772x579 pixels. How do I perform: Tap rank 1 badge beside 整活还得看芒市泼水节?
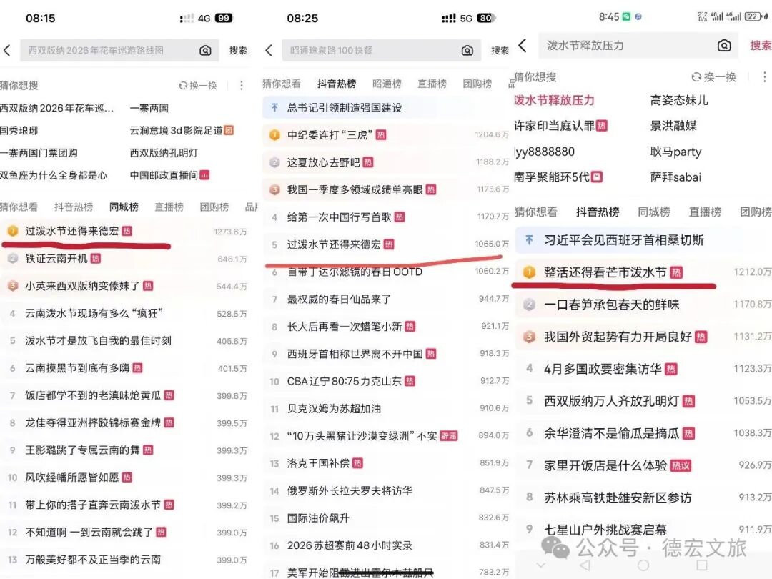(529, 272)
